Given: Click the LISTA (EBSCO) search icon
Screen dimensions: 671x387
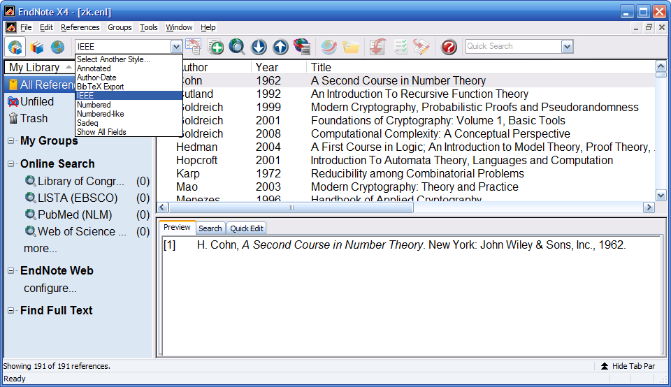Looking at the screenshot, I should tap(30, 198).
